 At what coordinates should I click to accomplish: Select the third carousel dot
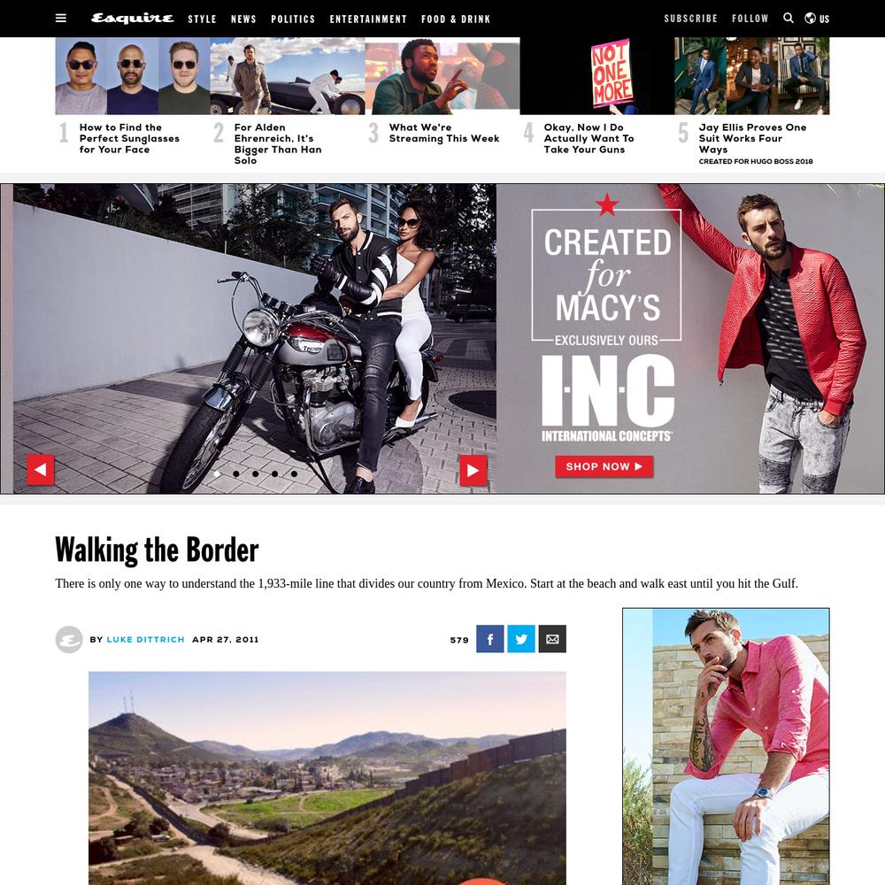[x=255, y=474]
